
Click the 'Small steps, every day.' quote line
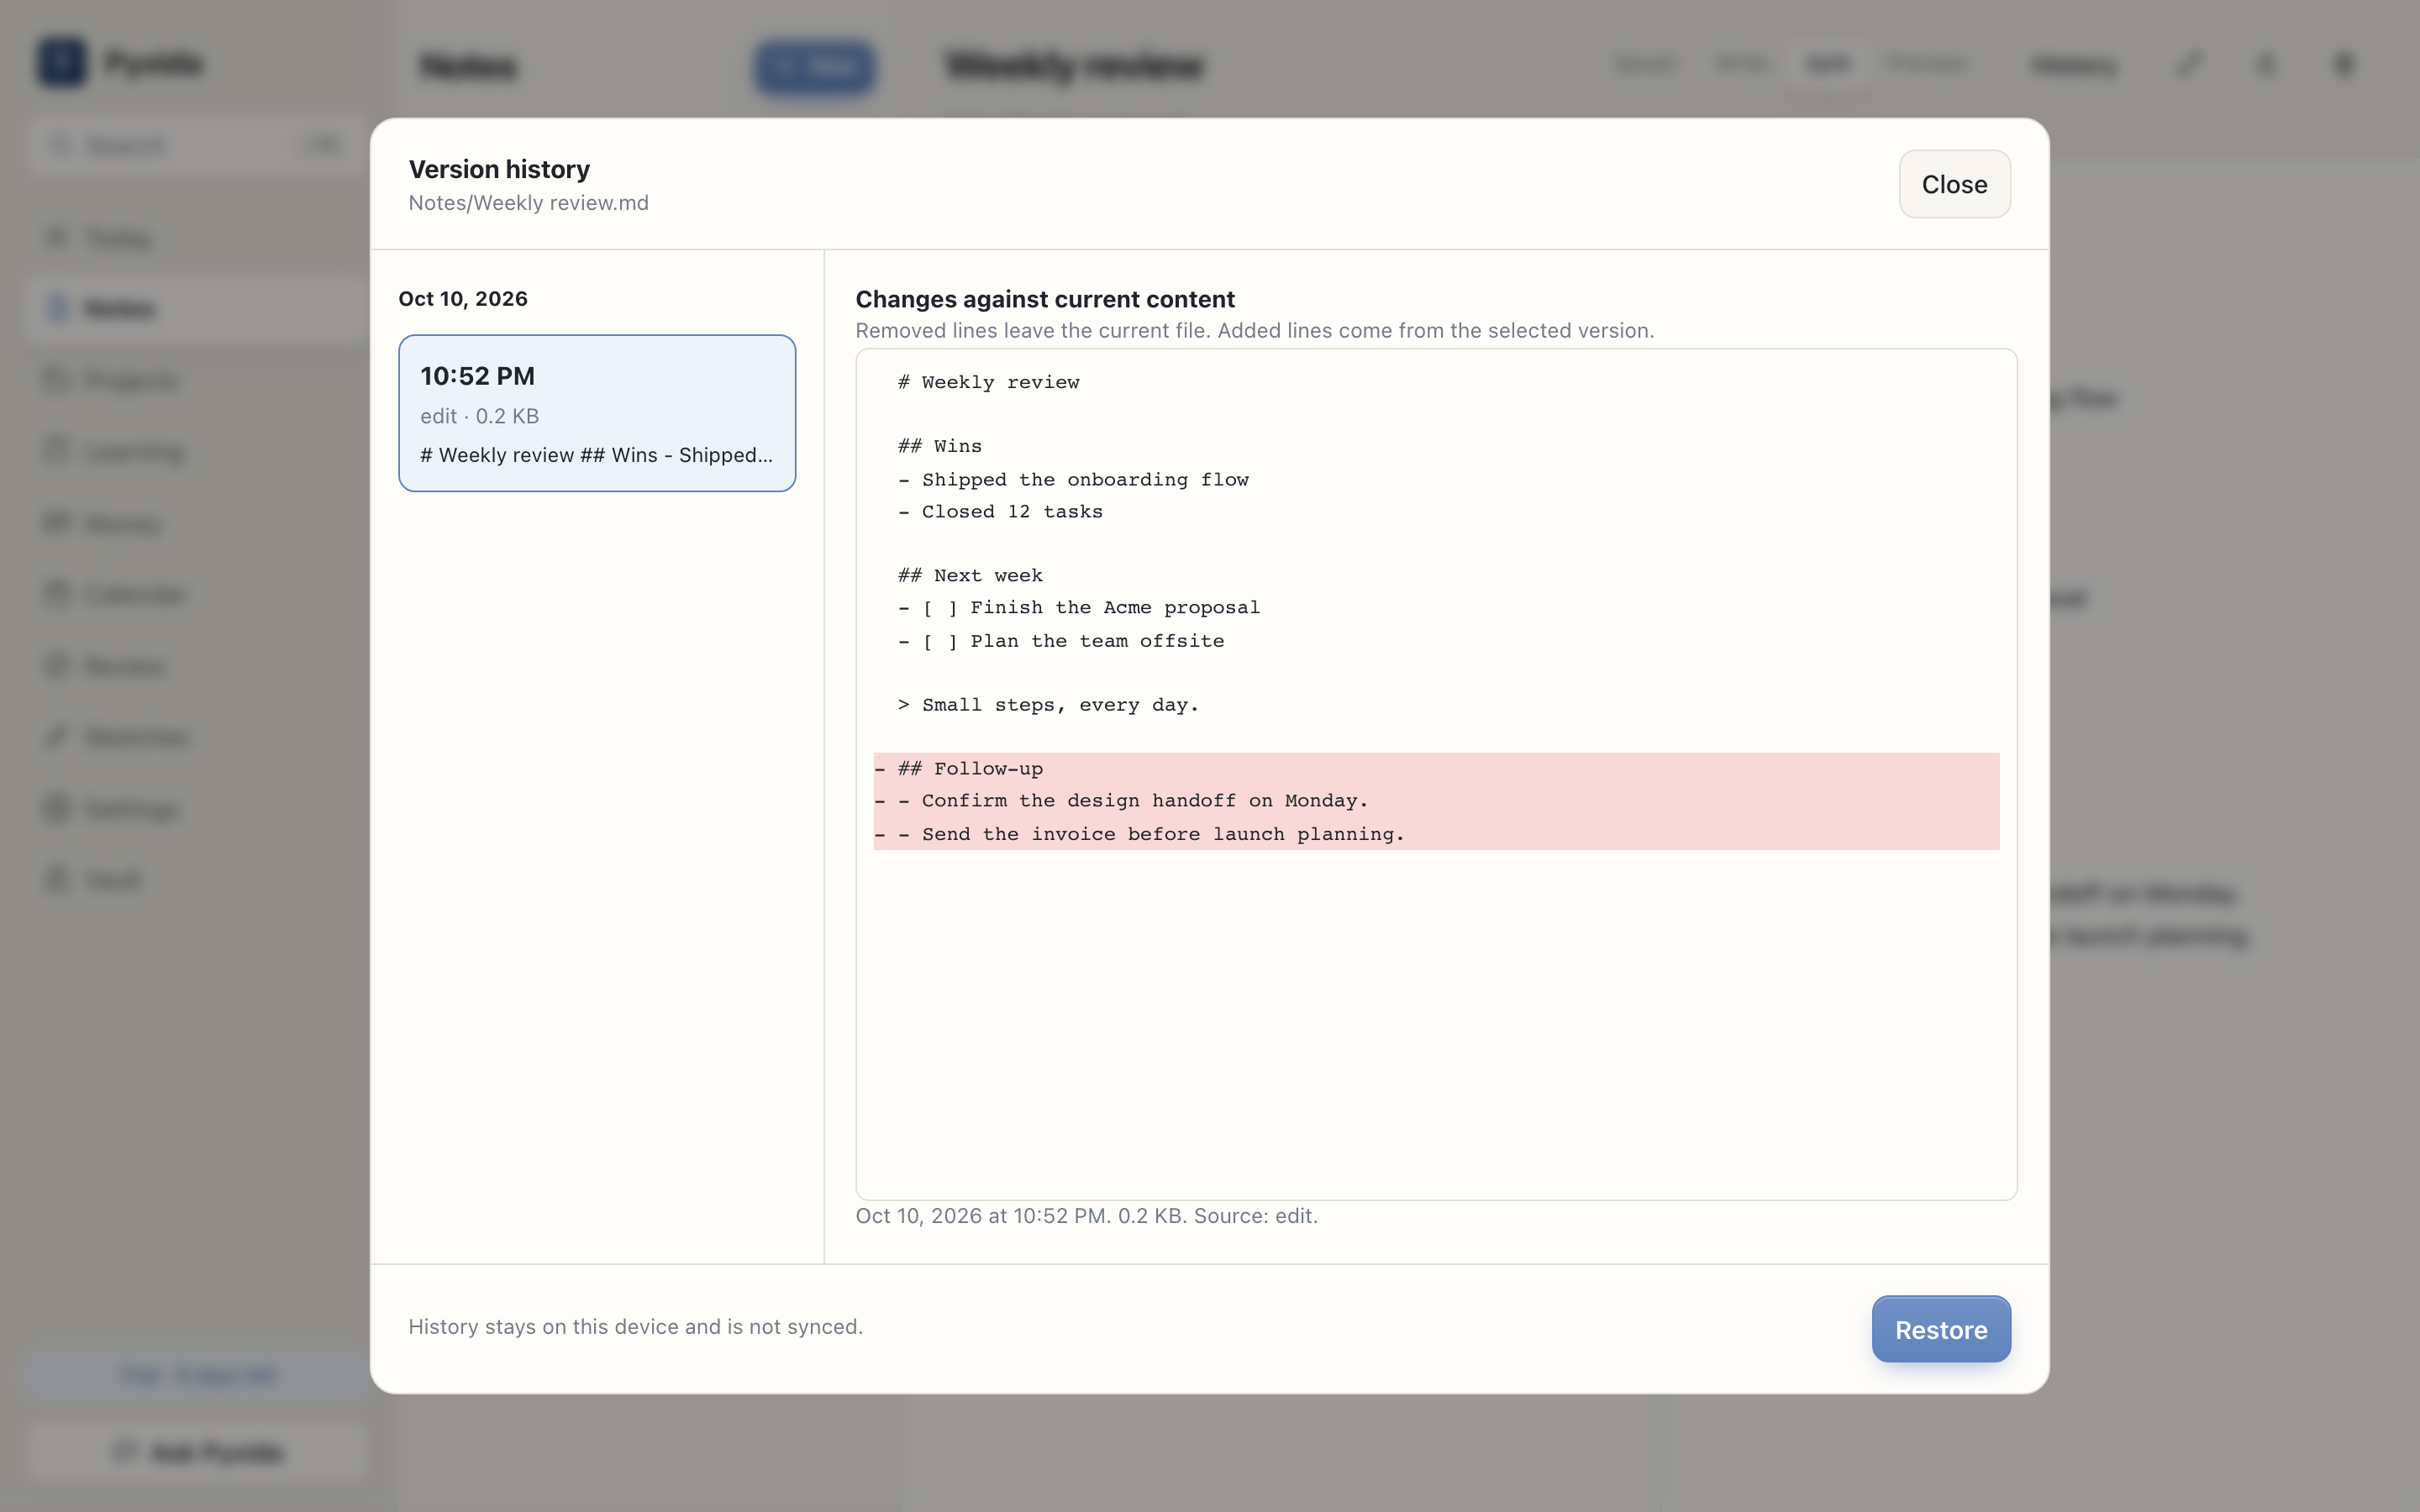(x=1436, y=704)
